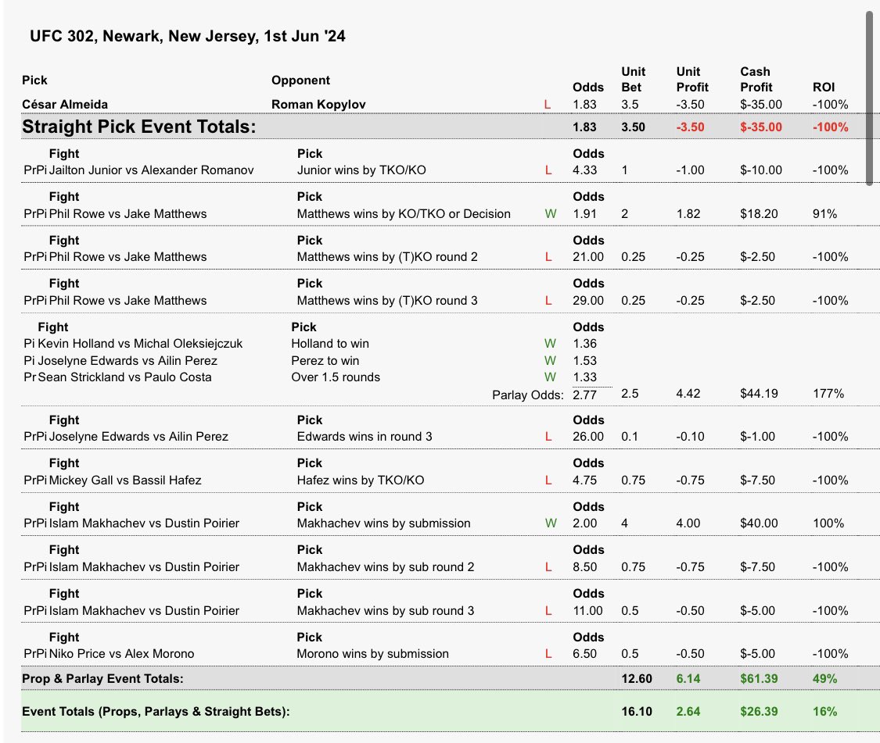Screen dimensions: 880x743
Task: Click the parlay odds value 2.77
Action: (x=584, y=395)
